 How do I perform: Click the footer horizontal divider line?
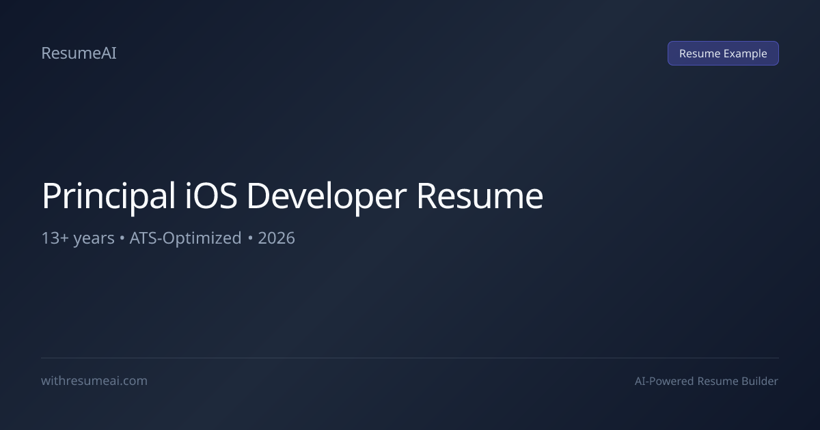pyautogui.click(x=410, y=358)
